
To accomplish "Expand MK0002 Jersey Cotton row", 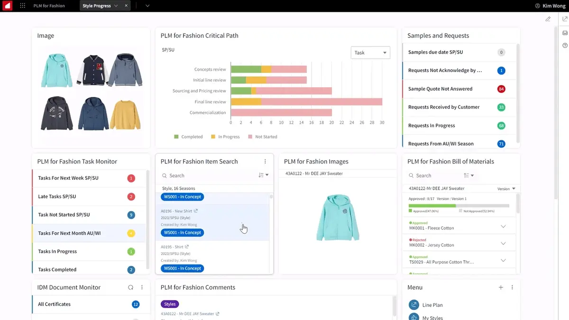I will click(503, 243).
